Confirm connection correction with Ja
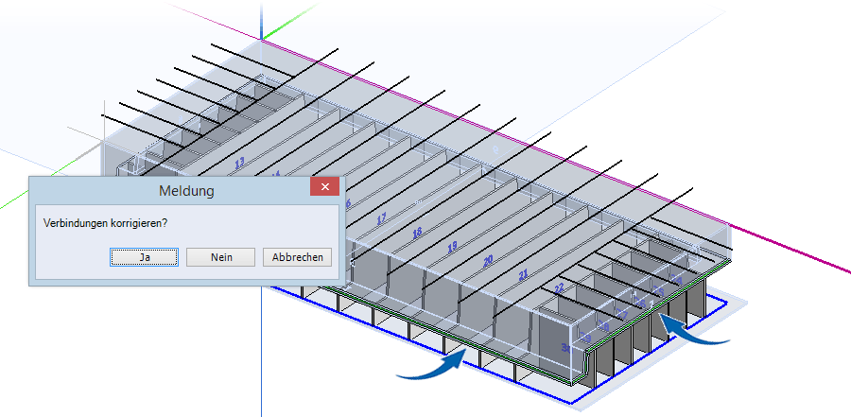This screenshot has height=417, width=851. coord(144,256)
